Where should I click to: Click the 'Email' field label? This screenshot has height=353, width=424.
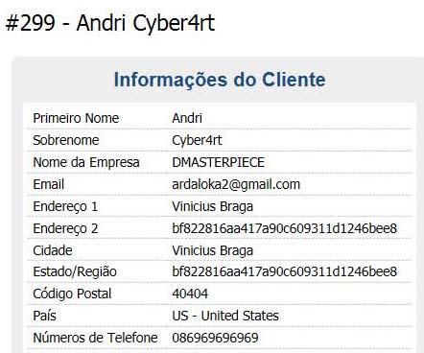pos(49,184)
